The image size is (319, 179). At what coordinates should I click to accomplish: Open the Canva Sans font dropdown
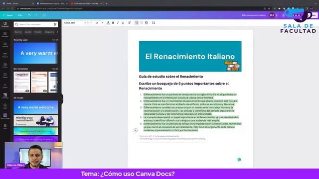pyautogui.click(x=75, y=23)
